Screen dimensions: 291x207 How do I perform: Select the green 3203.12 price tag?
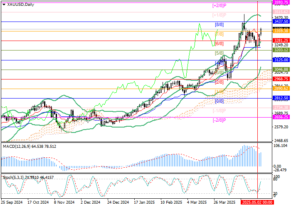(x=281, y=50)
